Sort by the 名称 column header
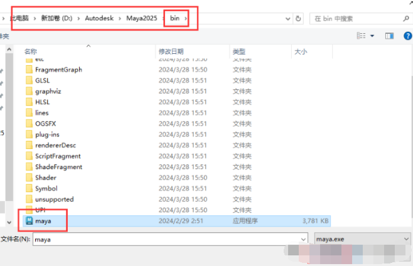The image size is (413, 266). point(31,51)
